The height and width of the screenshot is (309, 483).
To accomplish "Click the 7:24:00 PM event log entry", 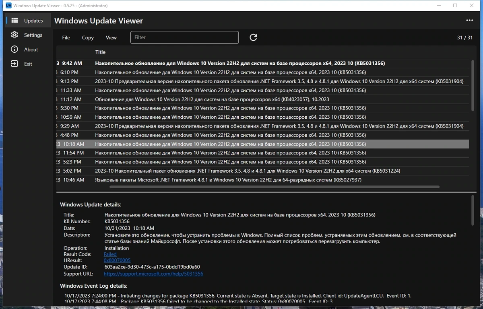I will point(238,296).
